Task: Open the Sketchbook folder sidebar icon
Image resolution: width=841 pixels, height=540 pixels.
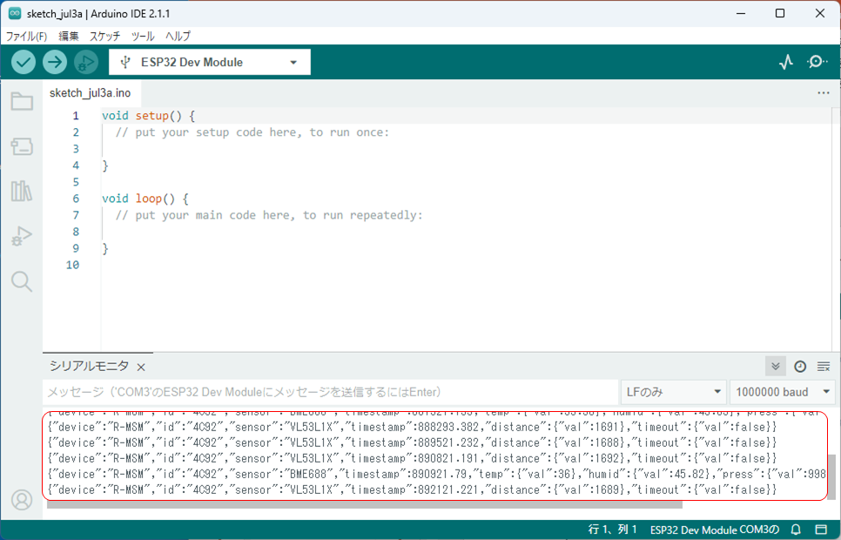Action: (x=22, y=101)
